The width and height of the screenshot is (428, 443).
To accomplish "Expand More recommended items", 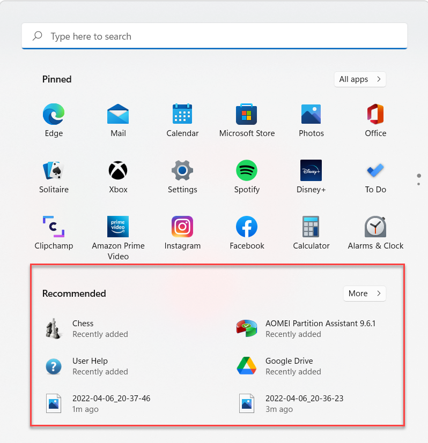I will tap(364, 294).
